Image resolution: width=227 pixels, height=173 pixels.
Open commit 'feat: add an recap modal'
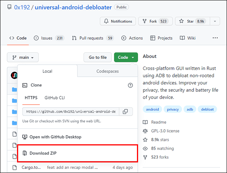click(72, 167)
